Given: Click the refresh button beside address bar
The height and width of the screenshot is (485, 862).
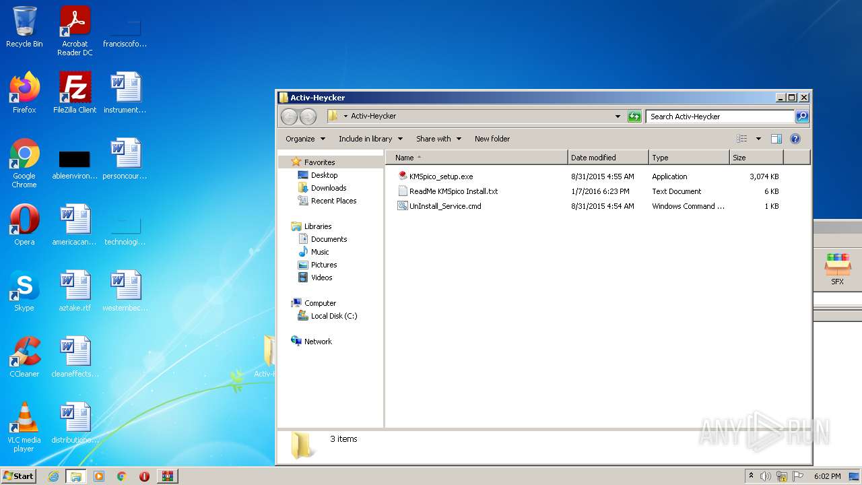Looking at the screenshot, I should click(634, 117).
